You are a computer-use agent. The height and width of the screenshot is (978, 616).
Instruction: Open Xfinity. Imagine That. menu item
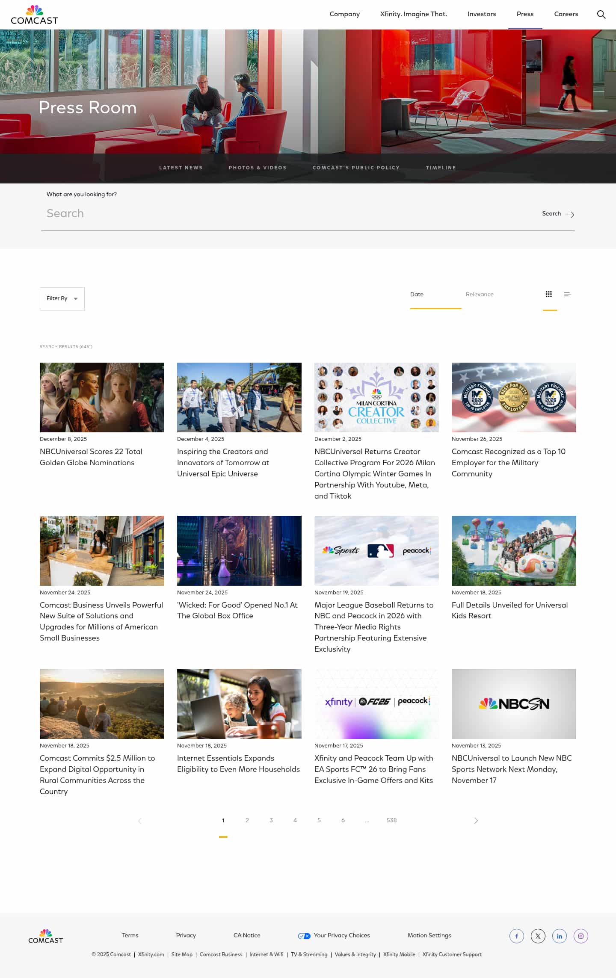coord(414,14)
